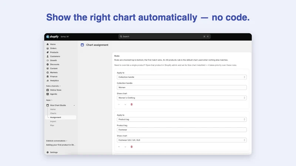Open the Home icon in sidebar
296x166 pixels.
click(48, 44)
